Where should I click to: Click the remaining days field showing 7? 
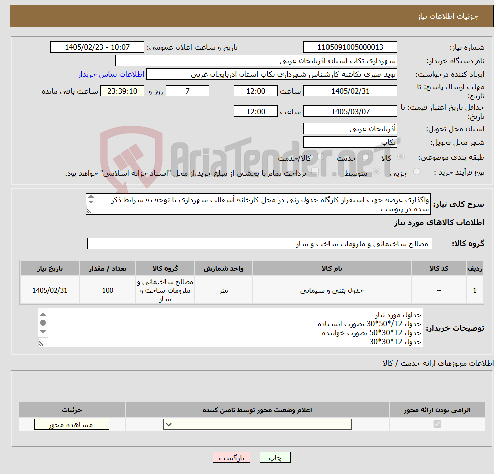[187, 91]
